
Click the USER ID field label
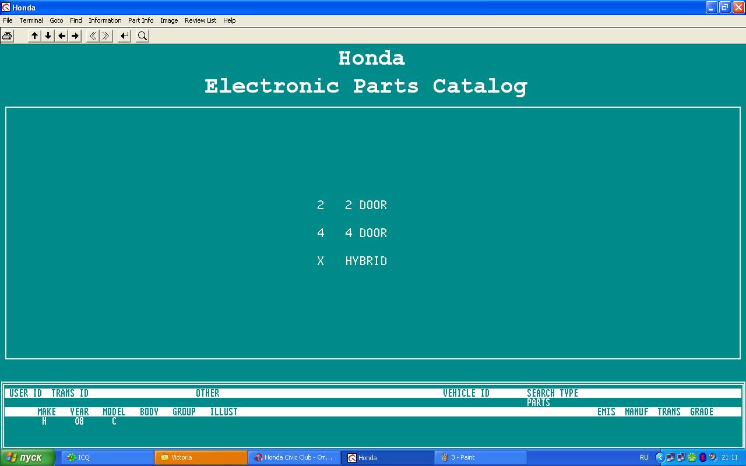coord(26,393)
